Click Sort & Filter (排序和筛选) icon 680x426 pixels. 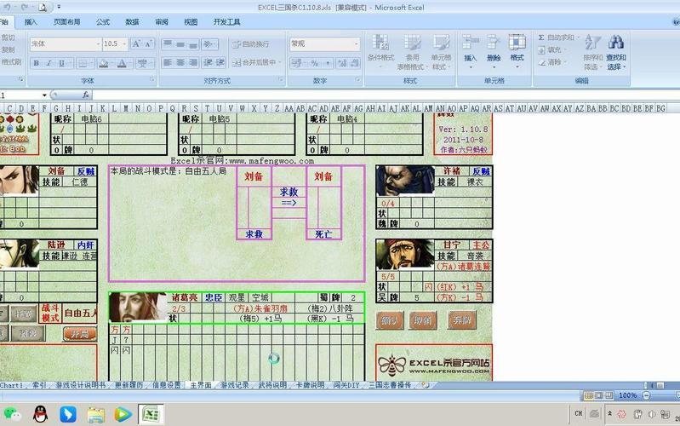pyautogui.click(x=593, y=43)
